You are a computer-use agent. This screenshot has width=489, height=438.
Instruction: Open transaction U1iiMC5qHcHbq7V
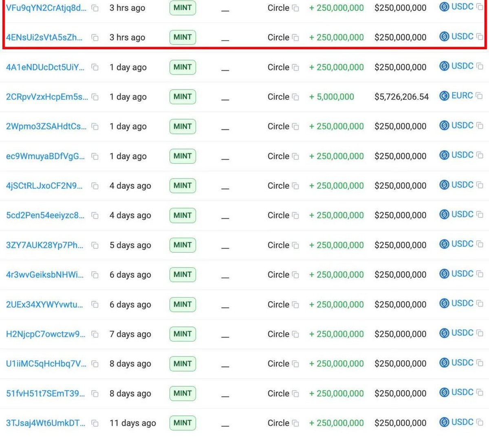point(46,364)
